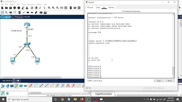Pick the blue serial DCE cable
Screen dimensions: 182x102
[63, 86]
